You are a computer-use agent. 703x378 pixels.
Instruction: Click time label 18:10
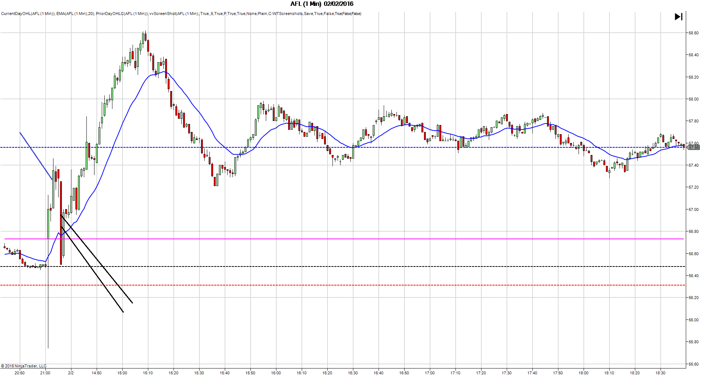pos(609,373)
